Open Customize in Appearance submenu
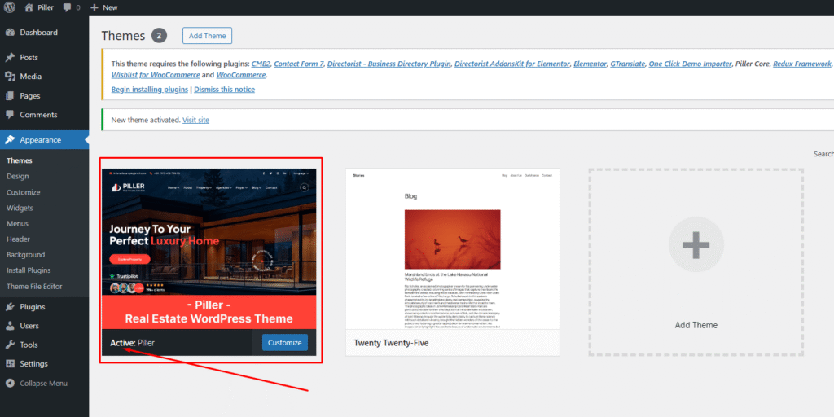The width and height of the screenshot is (834, 417). pos(24,192)
